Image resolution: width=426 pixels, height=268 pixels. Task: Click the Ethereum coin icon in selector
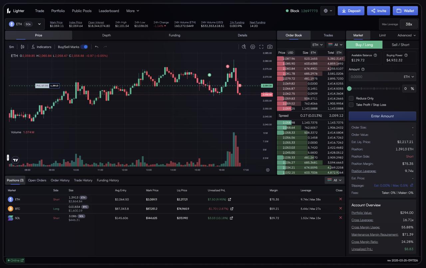pyautogui.click(x=12, y=24)
